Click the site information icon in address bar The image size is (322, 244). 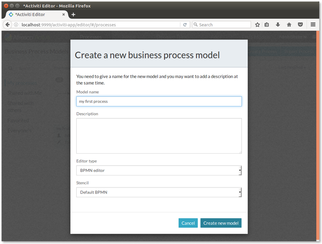coord(16,25)
